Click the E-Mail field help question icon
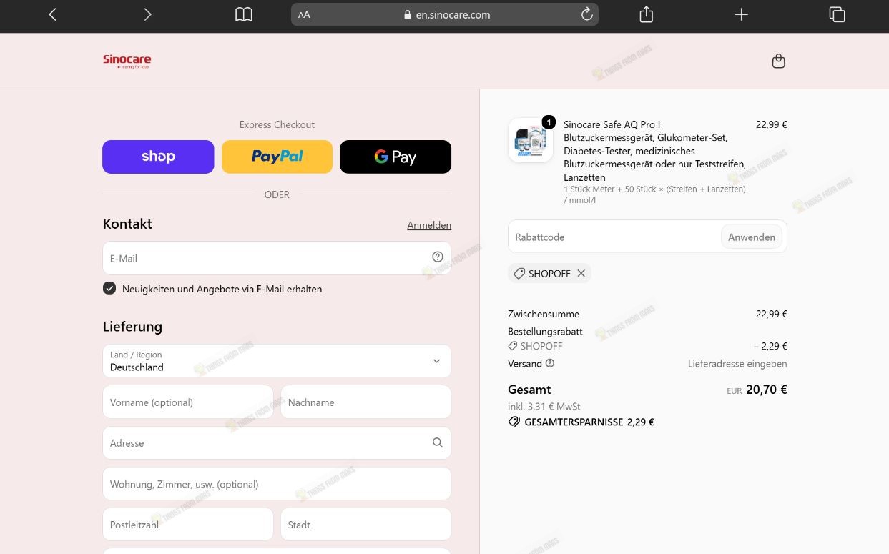Viewport: 889px width, 554px height. click(x=438, y=257)
